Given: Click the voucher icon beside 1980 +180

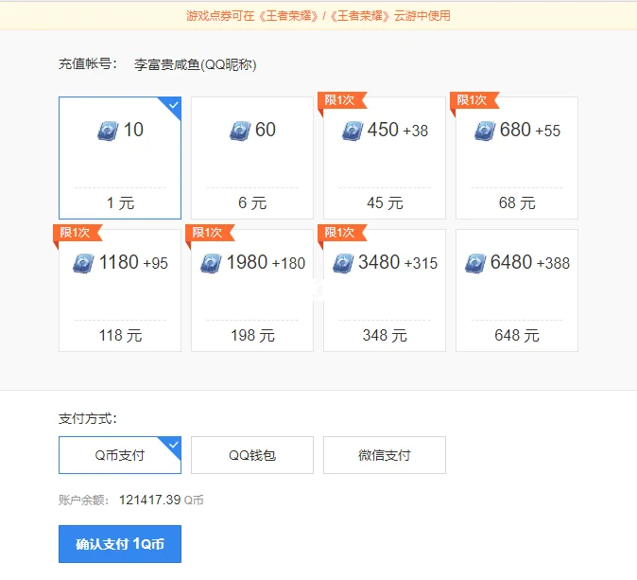Looking at the screenshot, I should click(x=211, y=263).
